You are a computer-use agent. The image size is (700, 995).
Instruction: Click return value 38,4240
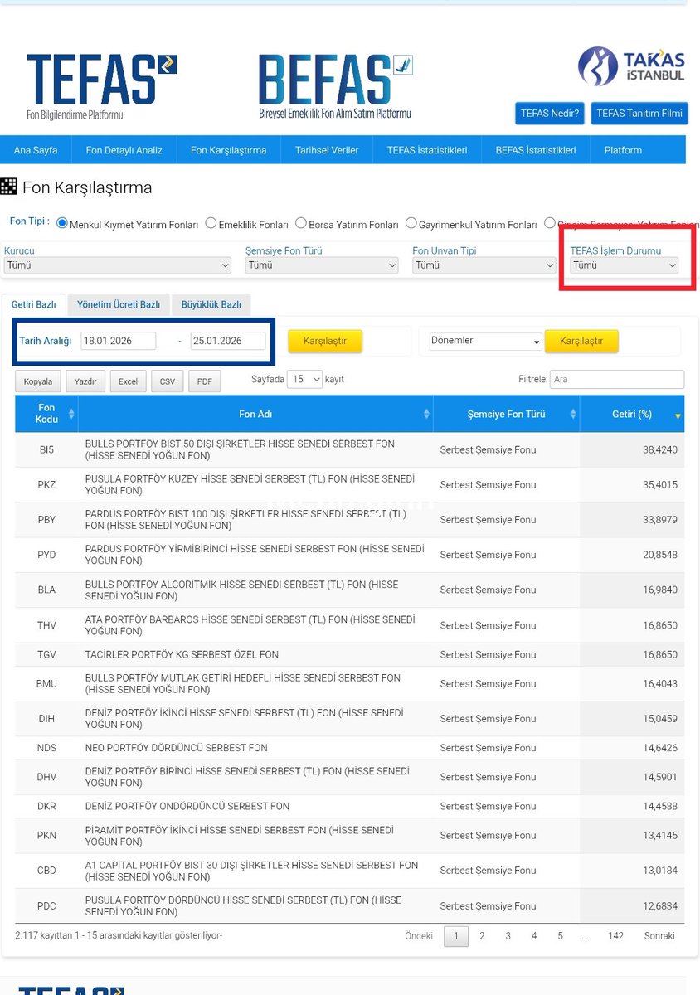click(659, 450)
